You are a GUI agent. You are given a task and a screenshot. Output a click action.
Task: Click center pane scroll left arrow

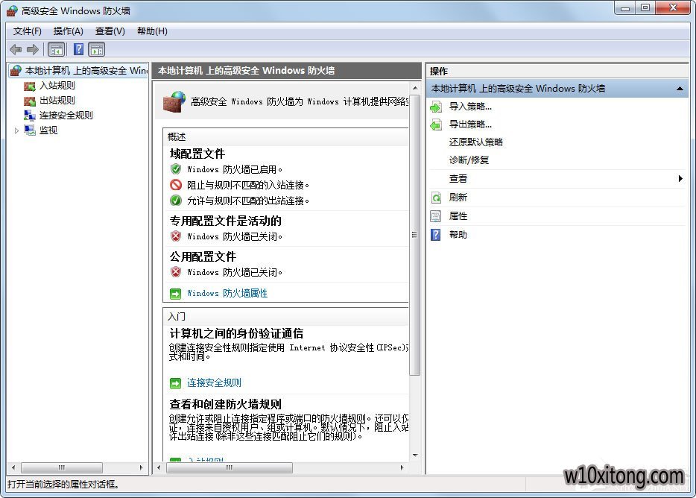pyautogui.click(x=159, y=467)
